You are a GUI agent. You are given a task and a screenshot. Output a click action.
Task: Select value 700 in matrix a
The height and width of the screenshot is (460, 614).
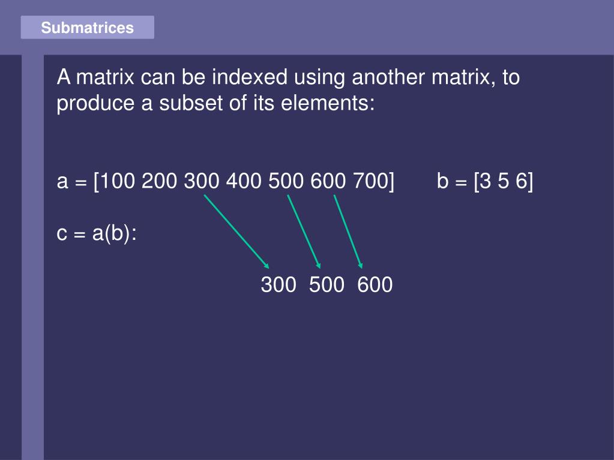tap(370, 181)
